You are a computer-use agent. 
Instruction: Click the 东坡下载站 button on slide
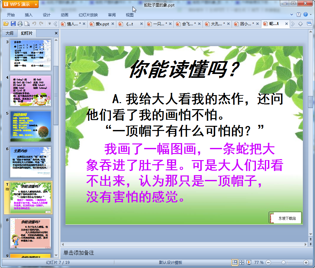pos(285,218)
